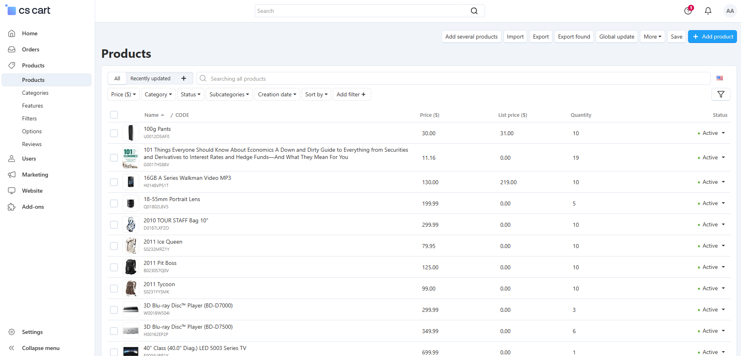This screenshot has width=741, height=356.
Task: Select the All saved search tab
Action: tap(117, 78)
